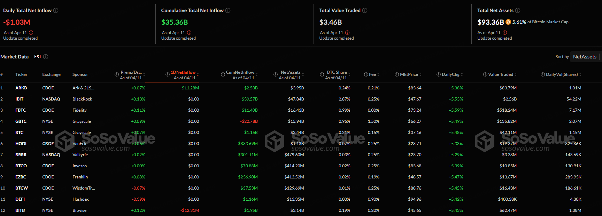The width and height of the screenshot is (602, 216).
Task: Open the ARKB ticker row
Action: (x=301, y=88)
